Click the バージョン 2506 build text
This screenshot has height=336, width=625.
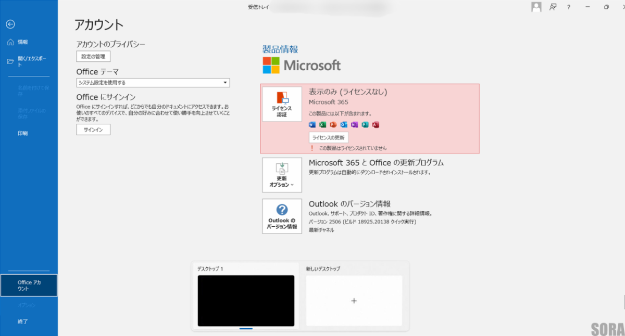(x=362, y=222)
